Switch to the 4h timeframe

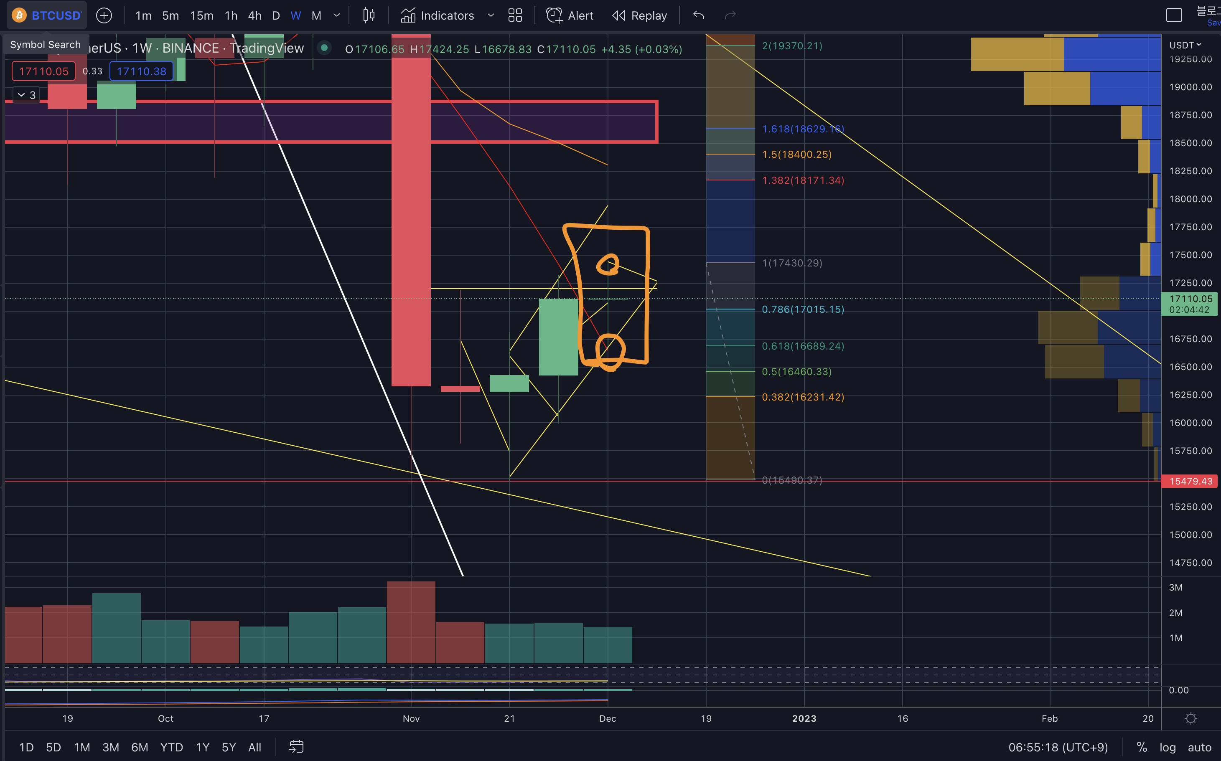coord(254,15)
